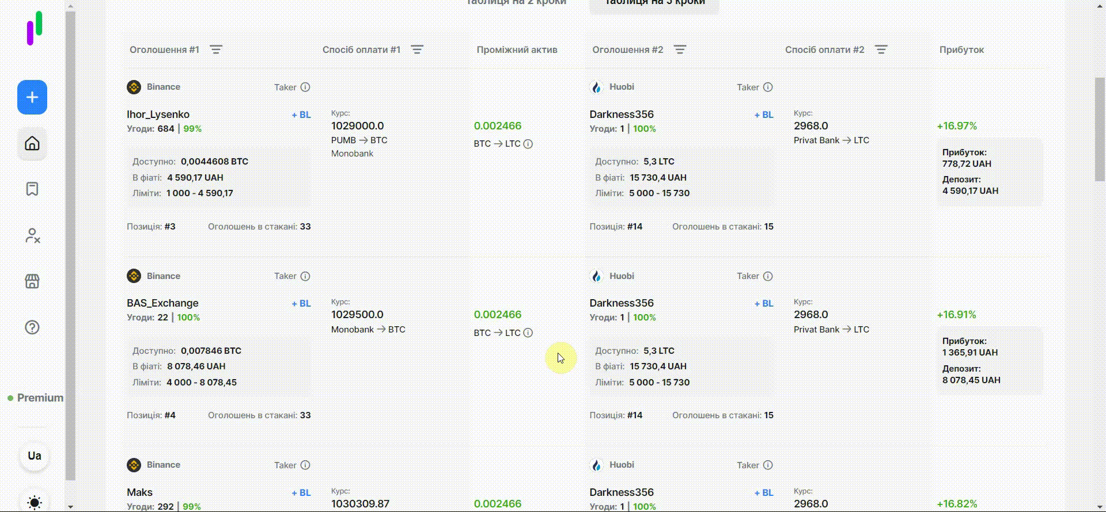Screen dimensions: 1106x512
Task: Click info icon beside first BTC → LTC
Action: point(528,144)
